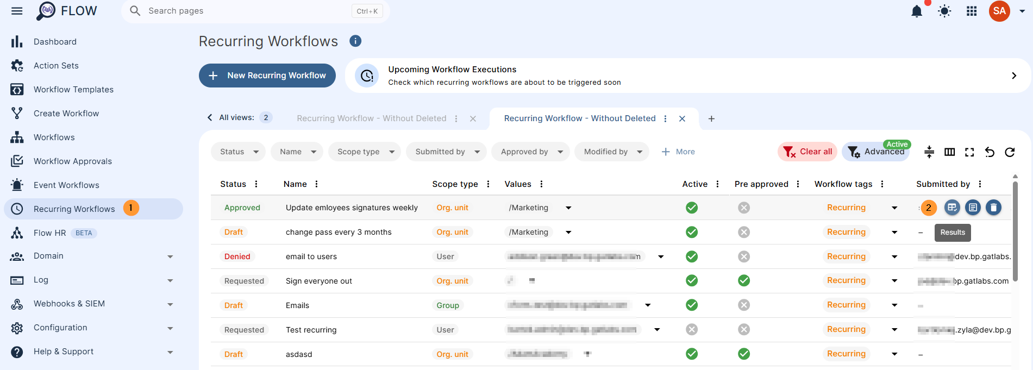Open Scope type column options menu
This screenshot has width=1033, height=370.
[488, 184]
